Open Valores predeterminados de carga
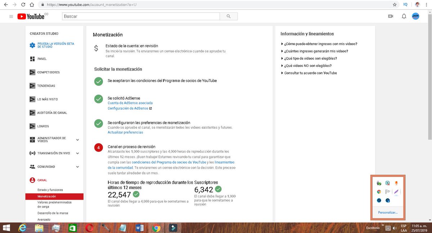 point(54,205)
